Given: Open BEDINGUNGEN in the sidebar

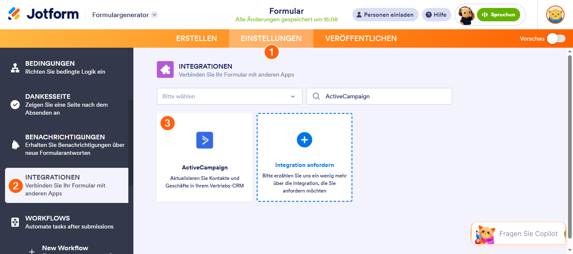Looking at the screenshot, I should coord(67,67).
